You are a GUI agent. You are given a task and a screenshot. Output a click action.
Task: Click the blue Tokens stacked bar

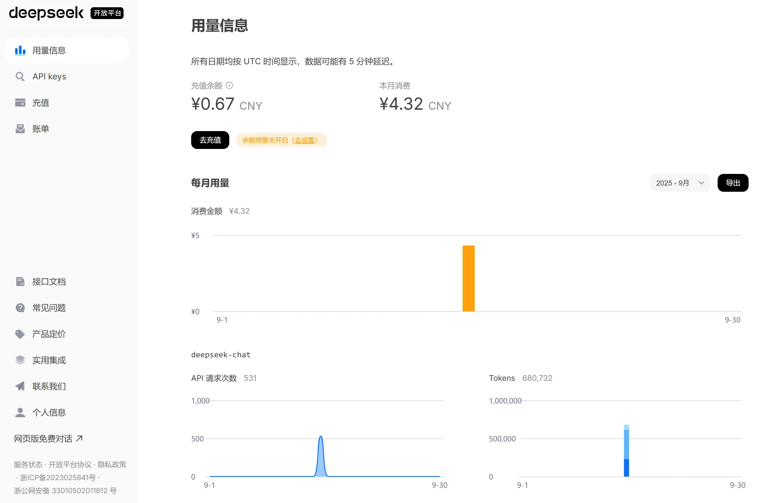coord(626,451)
